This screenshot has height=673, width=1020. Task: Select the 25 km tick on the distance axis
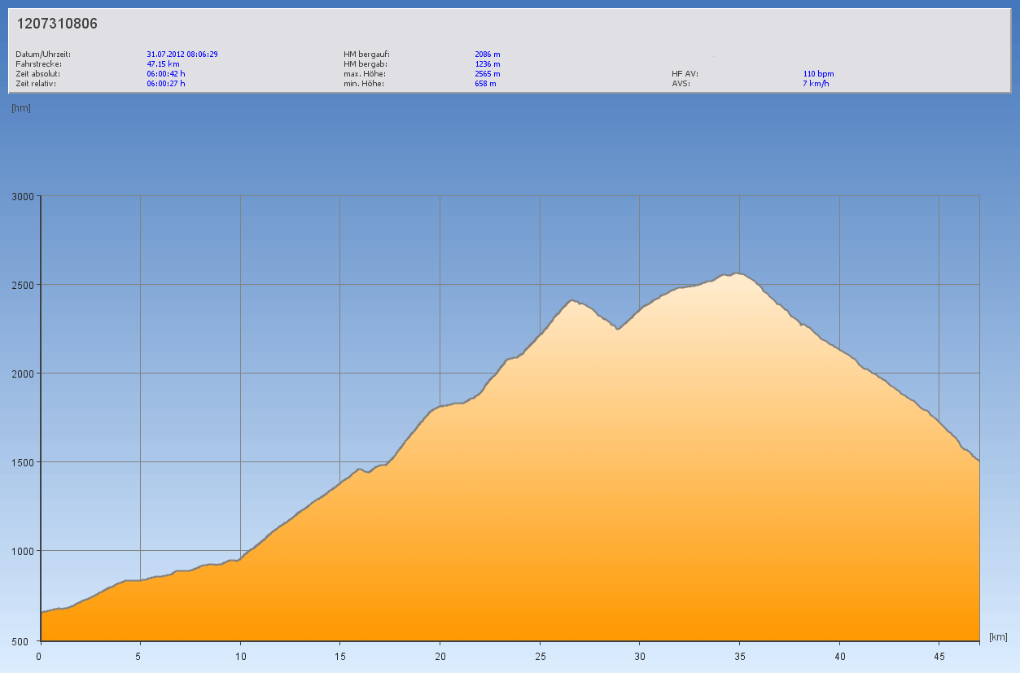(540, 656)
